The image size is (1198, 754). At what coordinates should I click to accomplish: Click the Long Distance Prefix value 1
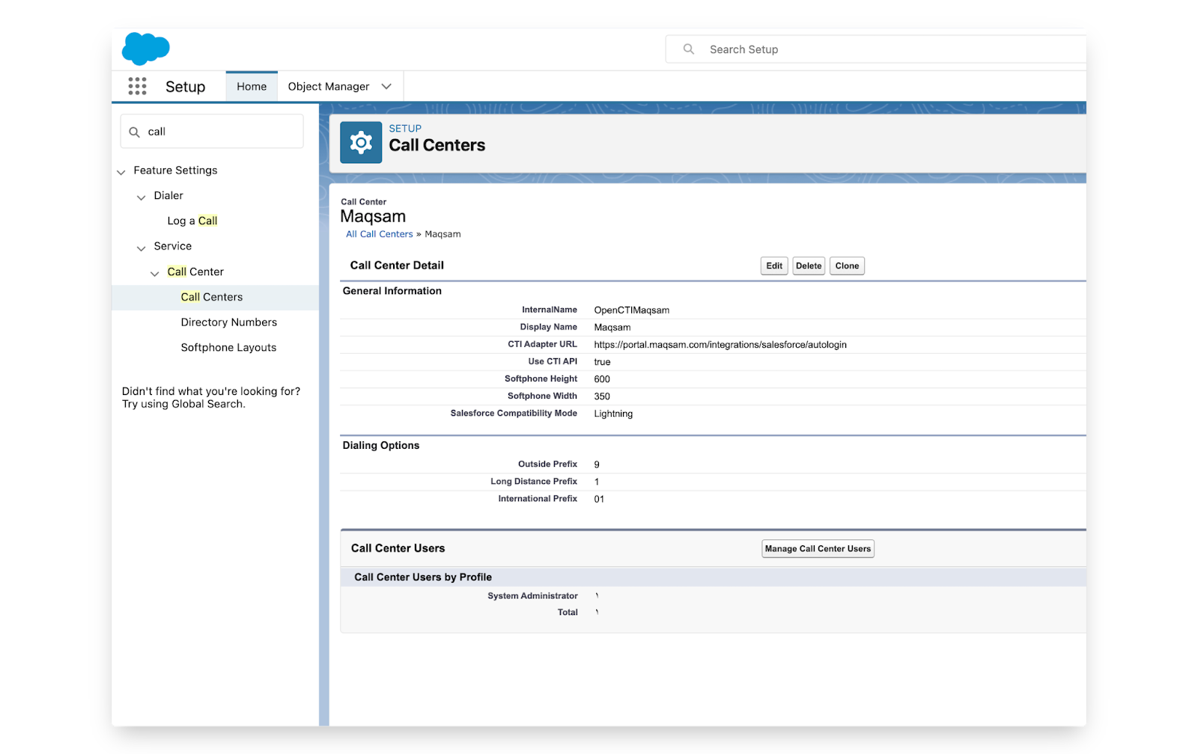pos(597,482)
